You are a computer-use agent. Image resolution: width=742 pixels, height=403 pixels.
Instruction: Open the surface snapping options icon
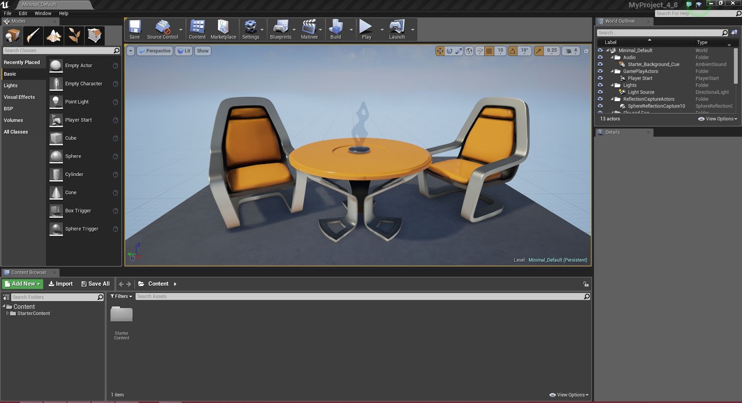pos(480,51)
